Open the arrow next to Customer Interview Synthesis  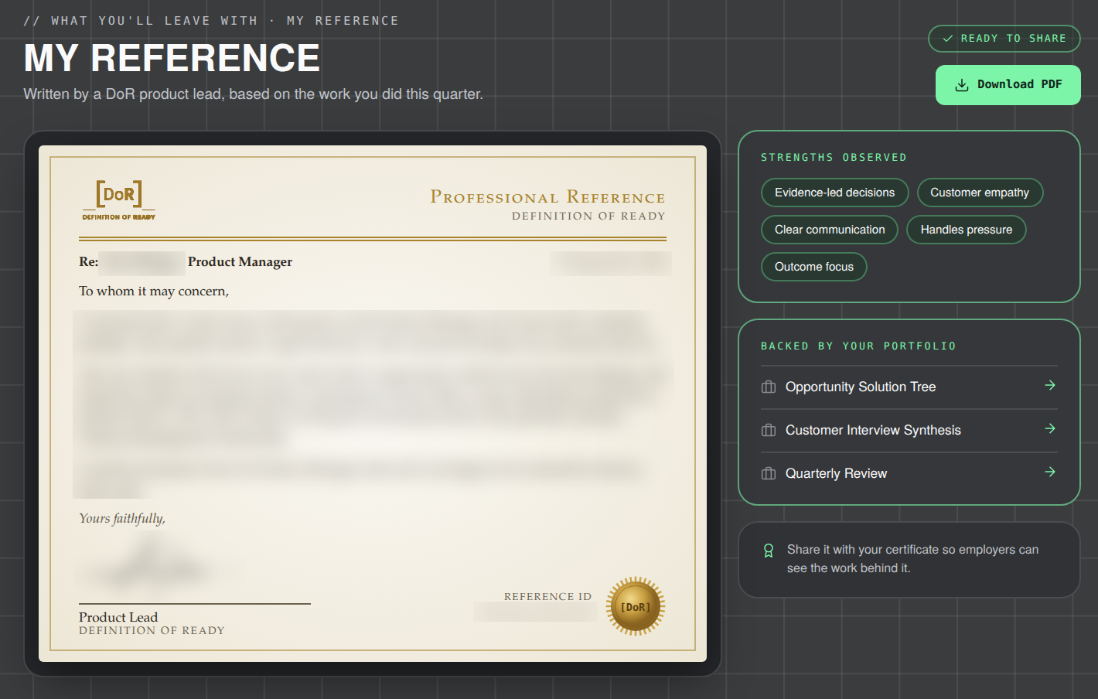click(x=1050, y=428)
